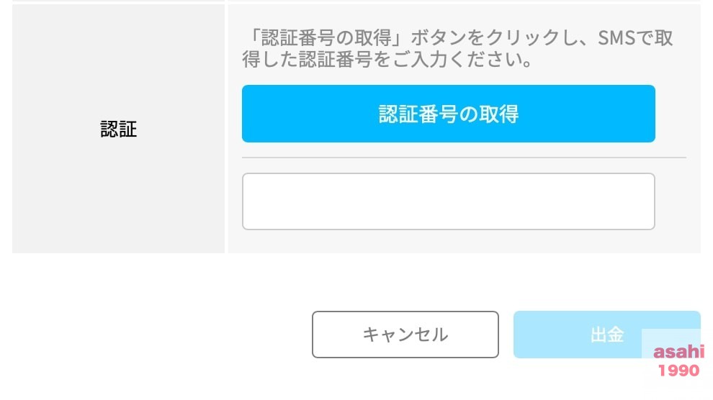Select the 認証 row label
Viewport: 713px width, 400px height.
coord(118,129)
